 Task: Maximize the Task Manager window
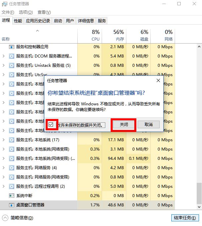(179, 4)
